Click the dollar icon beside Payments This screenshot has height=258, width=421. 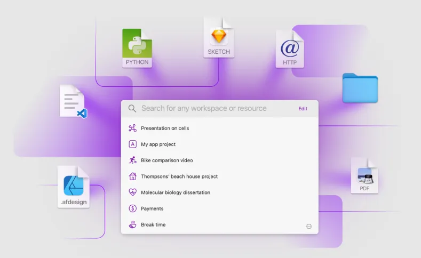tap(132, 208)
